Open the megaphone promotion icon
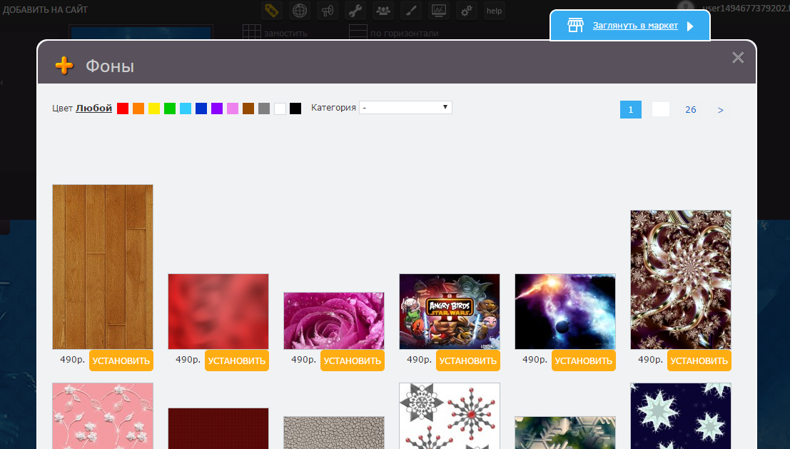790x449 pixels. (328, 11)
